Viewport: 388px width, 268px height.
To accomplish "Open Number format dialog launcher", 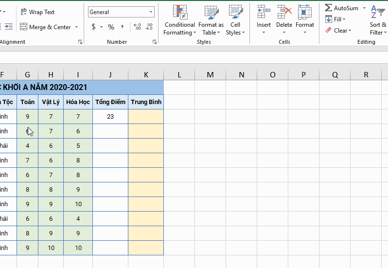I will coord(155,42).
